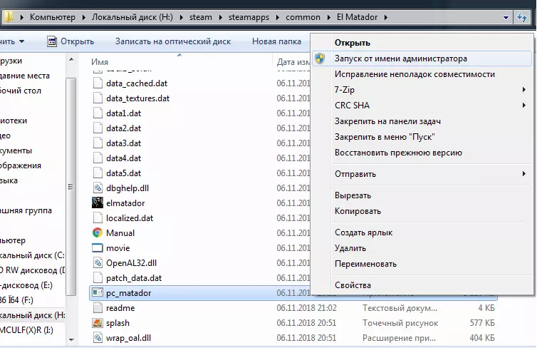Select Закрепить на панели задач
537x348 pixels.
[422, 121]
